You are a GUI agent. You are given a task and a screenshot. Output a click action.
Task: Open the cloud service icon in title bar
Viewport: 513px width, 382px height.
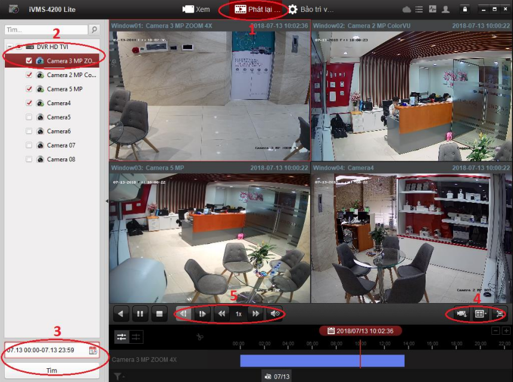pyautogui.click(x=406, y=9)
